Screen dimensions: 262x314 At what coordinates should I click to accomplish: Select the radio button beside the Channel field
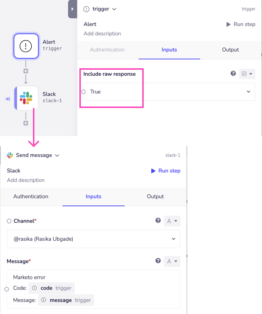[9, 221]
